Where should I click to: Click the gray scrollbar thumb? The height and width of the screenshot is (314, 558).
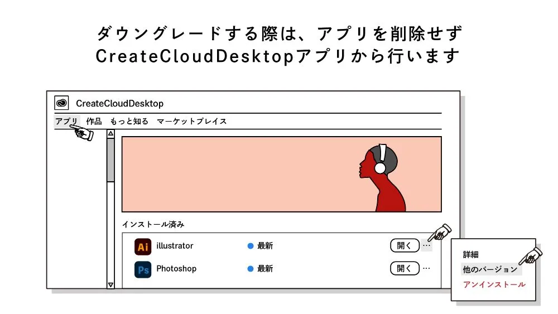click(x=110, y=160)
